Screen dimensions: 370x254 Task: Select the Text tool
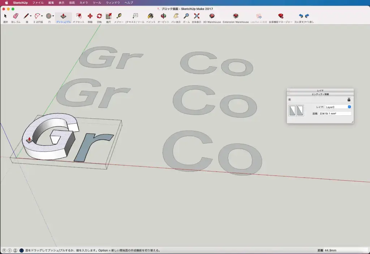coord(135,16)
